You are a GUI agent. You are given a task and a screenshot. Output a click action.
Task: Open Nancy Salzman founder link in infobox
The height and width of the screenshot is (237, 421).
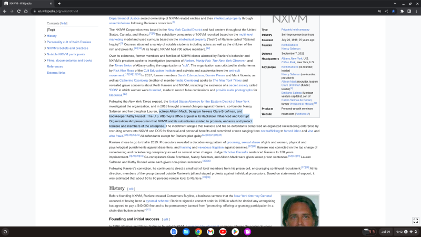291,49
